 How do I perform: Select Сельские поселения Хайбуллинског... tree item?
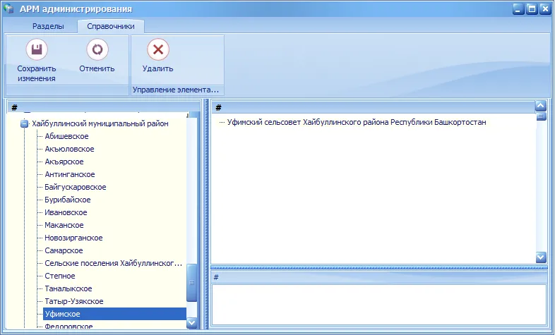click(113, 263)
